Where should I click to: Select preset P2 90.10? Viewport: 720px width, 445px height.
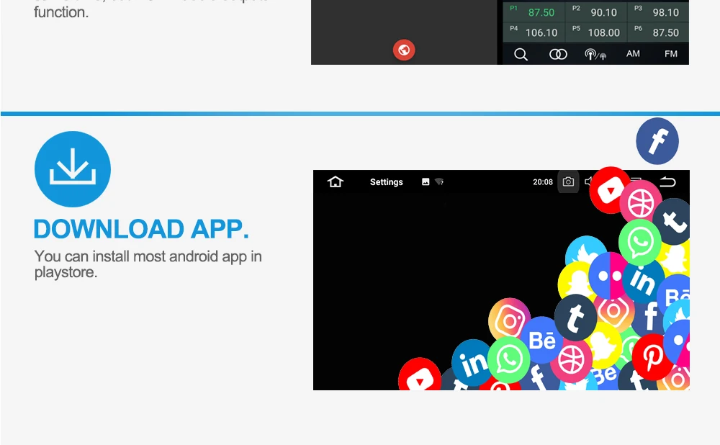click(x=596, y=12)
